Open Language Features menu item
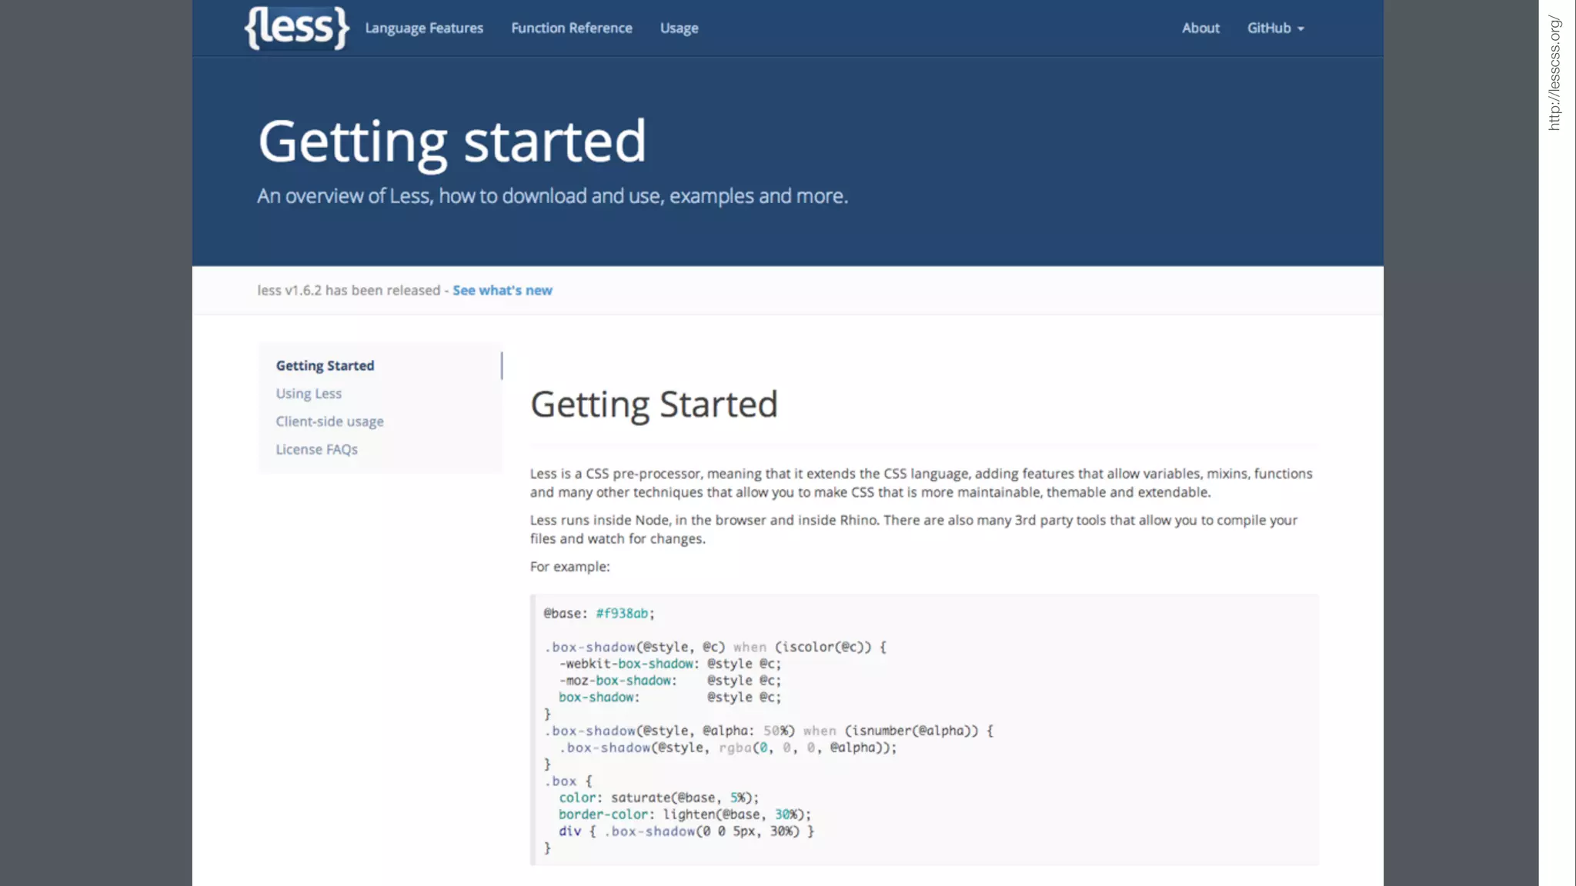Screen dimensions: 1576x886 [424, 28]
